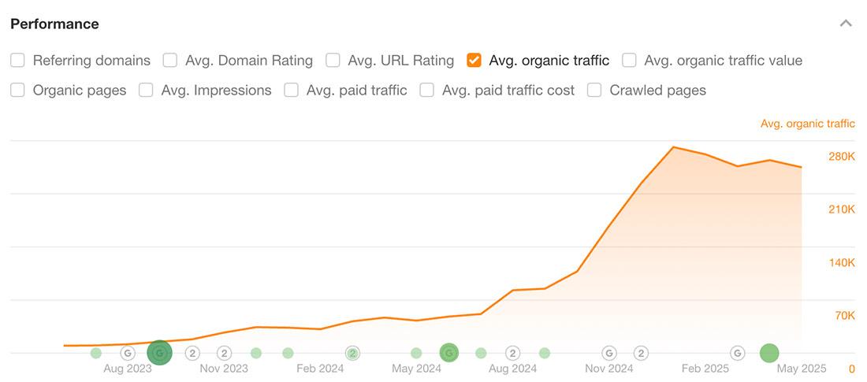Open the numbered 2 marker above Nov 2023
The width and height of the screenshot is (867, 382).
[224, 353]
